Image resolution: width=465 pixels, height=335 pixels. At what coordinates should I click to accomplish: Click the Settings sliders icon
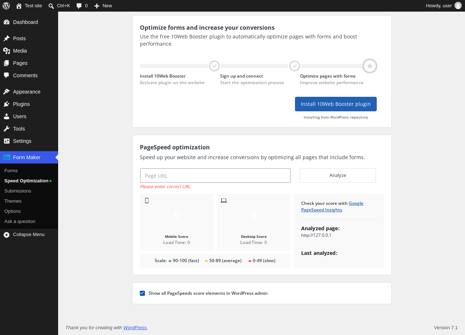[7, 141]
